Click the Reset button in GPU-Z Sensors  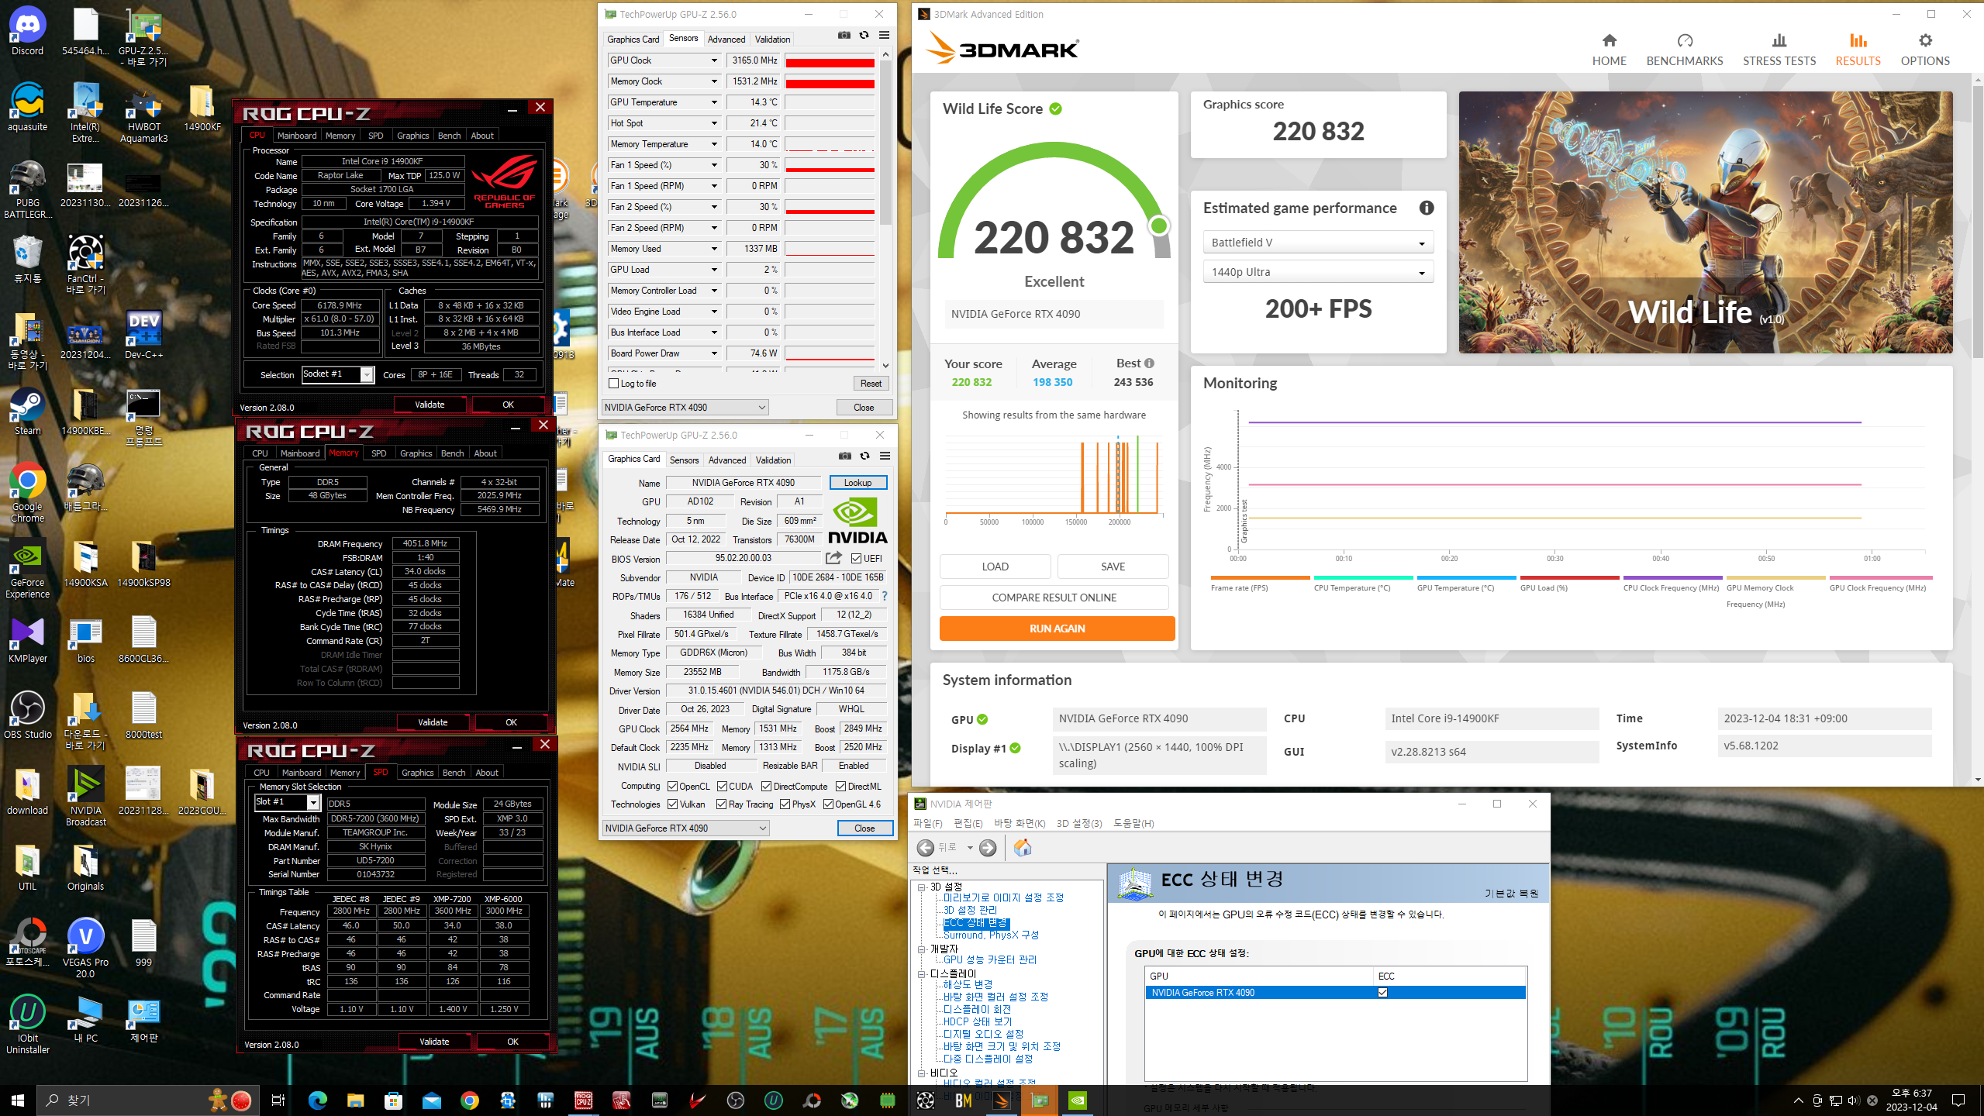click(871, 384)
